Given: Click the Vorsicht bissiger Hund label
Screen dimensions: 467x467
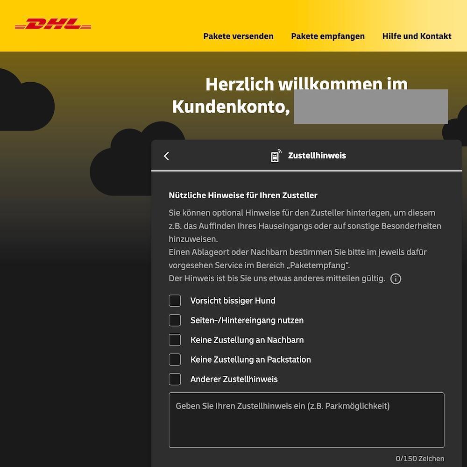Looking at the screenshot, I should 233,301.
